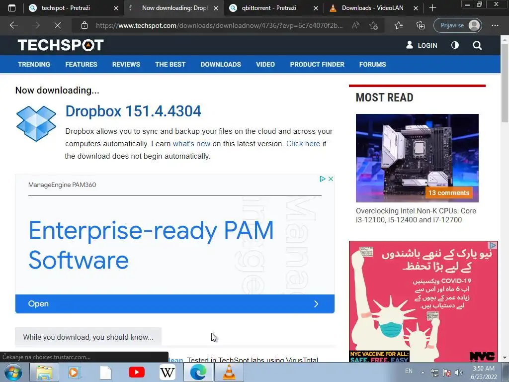This screenshot has width=509, height=382.
Task: Click the 13 comments badge
Action: tap(449, 192)
